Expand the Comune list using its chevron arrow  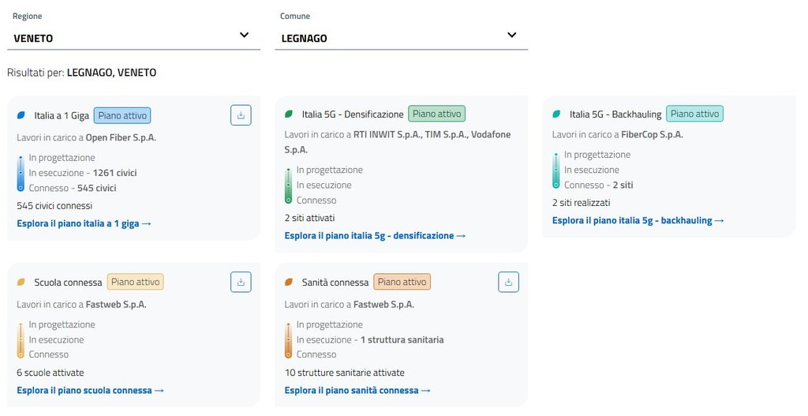(511, 36)
